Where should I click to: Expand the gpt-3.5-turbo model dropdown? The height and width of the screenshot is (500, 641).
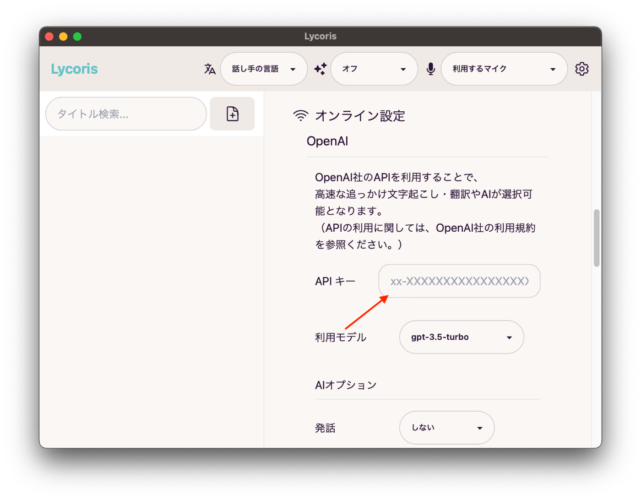click(462, 337)
